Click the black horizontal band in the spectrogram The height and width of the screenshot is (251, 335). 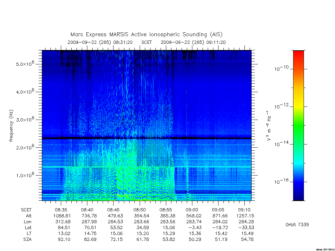coord(147,138)
